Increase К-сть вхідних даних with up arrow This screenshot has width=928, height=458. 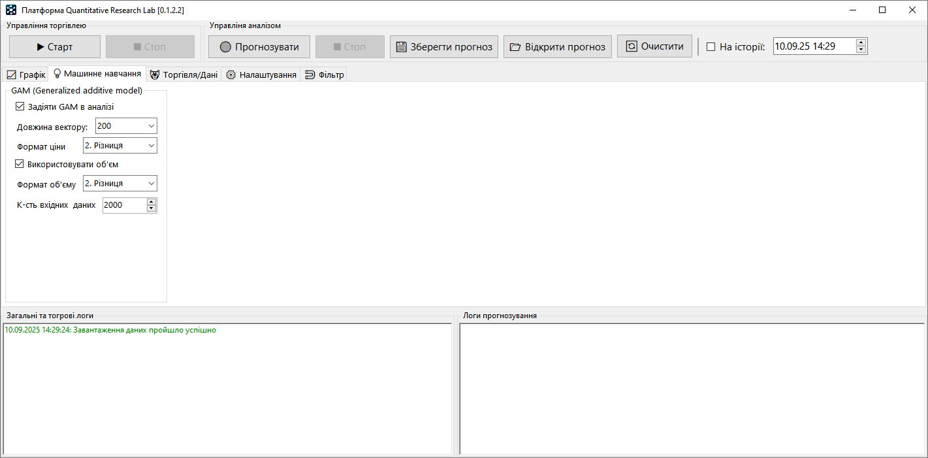[x=152, y=202]
